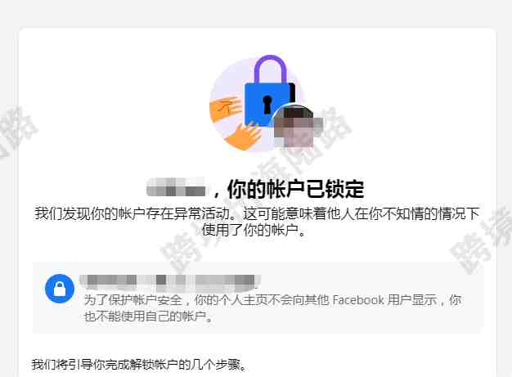Viewport: 512px width, 377px height.
Task: Click the heading 你的帐户已锁定
Action: tap(295, 189)
